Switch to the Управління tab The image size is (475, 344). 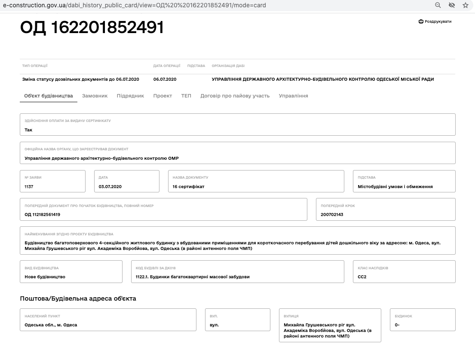pos(293,96)
